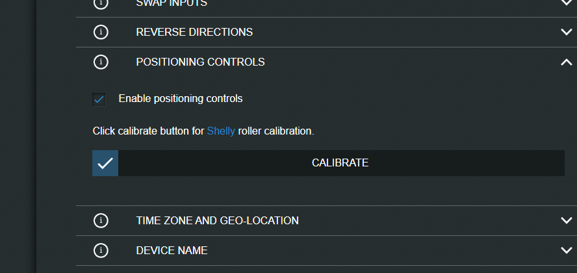Expand Reverse Directions using its chevron
This screenshot has height=273, width=577.
[x=566, y=32]
